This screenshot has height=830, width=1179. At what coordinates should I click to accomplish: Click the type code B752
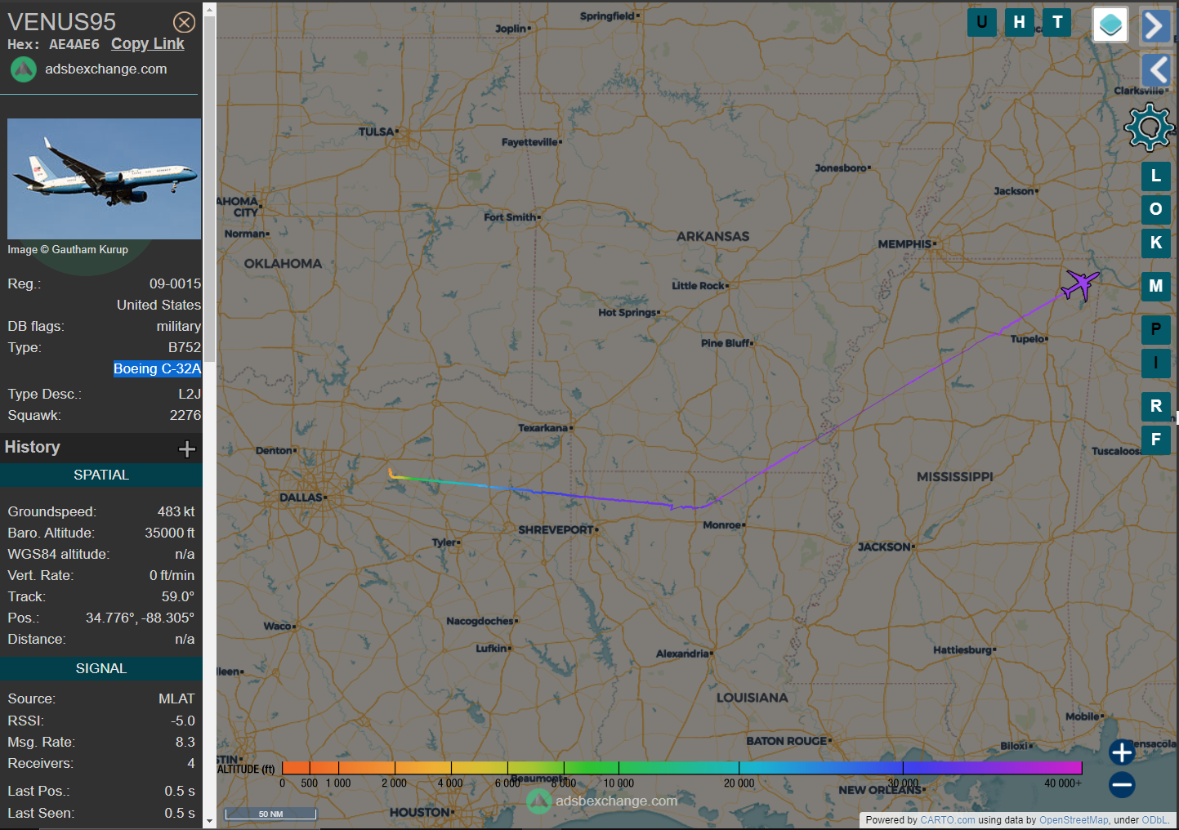click(185, 348)
